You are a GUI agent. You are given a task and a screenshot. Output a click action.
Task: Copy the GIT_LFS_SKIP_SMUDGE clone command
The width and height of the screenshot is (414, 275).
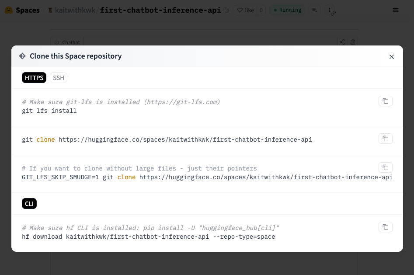coord(385,168)
